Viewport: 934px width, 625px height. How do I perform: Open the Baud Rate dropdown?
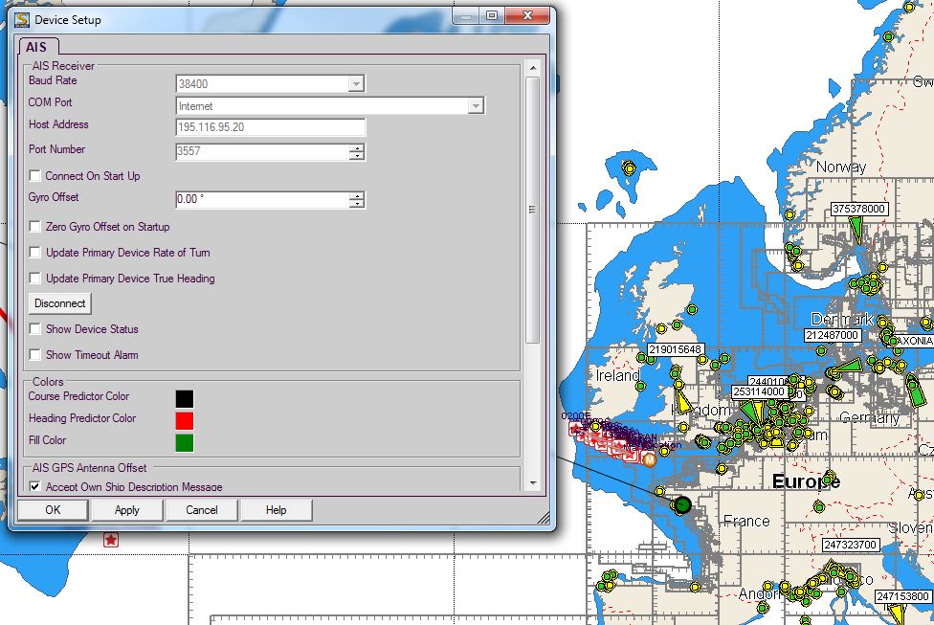tap(356, 84)
